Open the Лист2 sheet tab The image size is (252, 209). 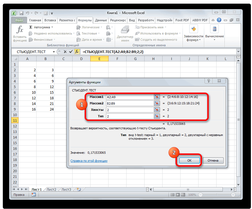pos(51,189)
